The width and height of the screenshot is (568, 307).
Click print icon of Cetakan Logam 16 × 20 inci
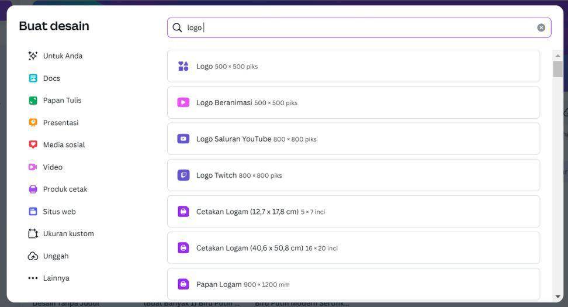tap(183, 248)
